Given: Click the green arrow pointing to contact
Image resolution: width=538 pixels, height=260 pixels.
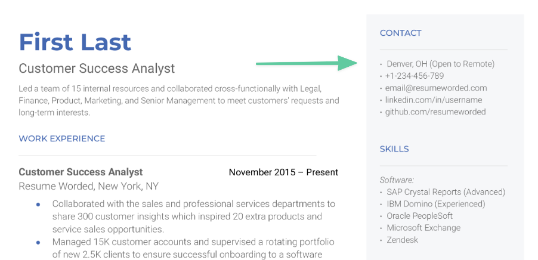Looking at the screenshot, I should 307,63.
